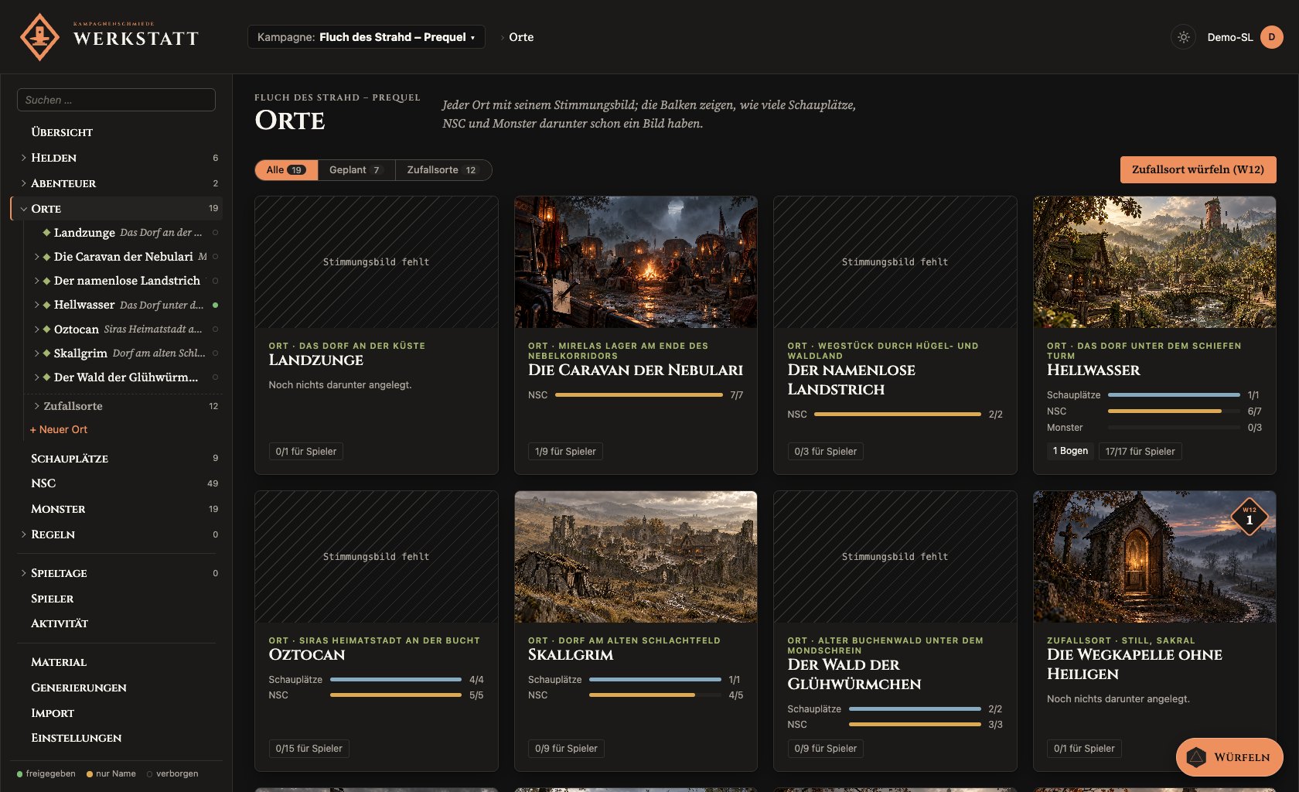Click Hellwasser Schauplätze progress bar
The image size is (1299, 792).
[1174, 394]
